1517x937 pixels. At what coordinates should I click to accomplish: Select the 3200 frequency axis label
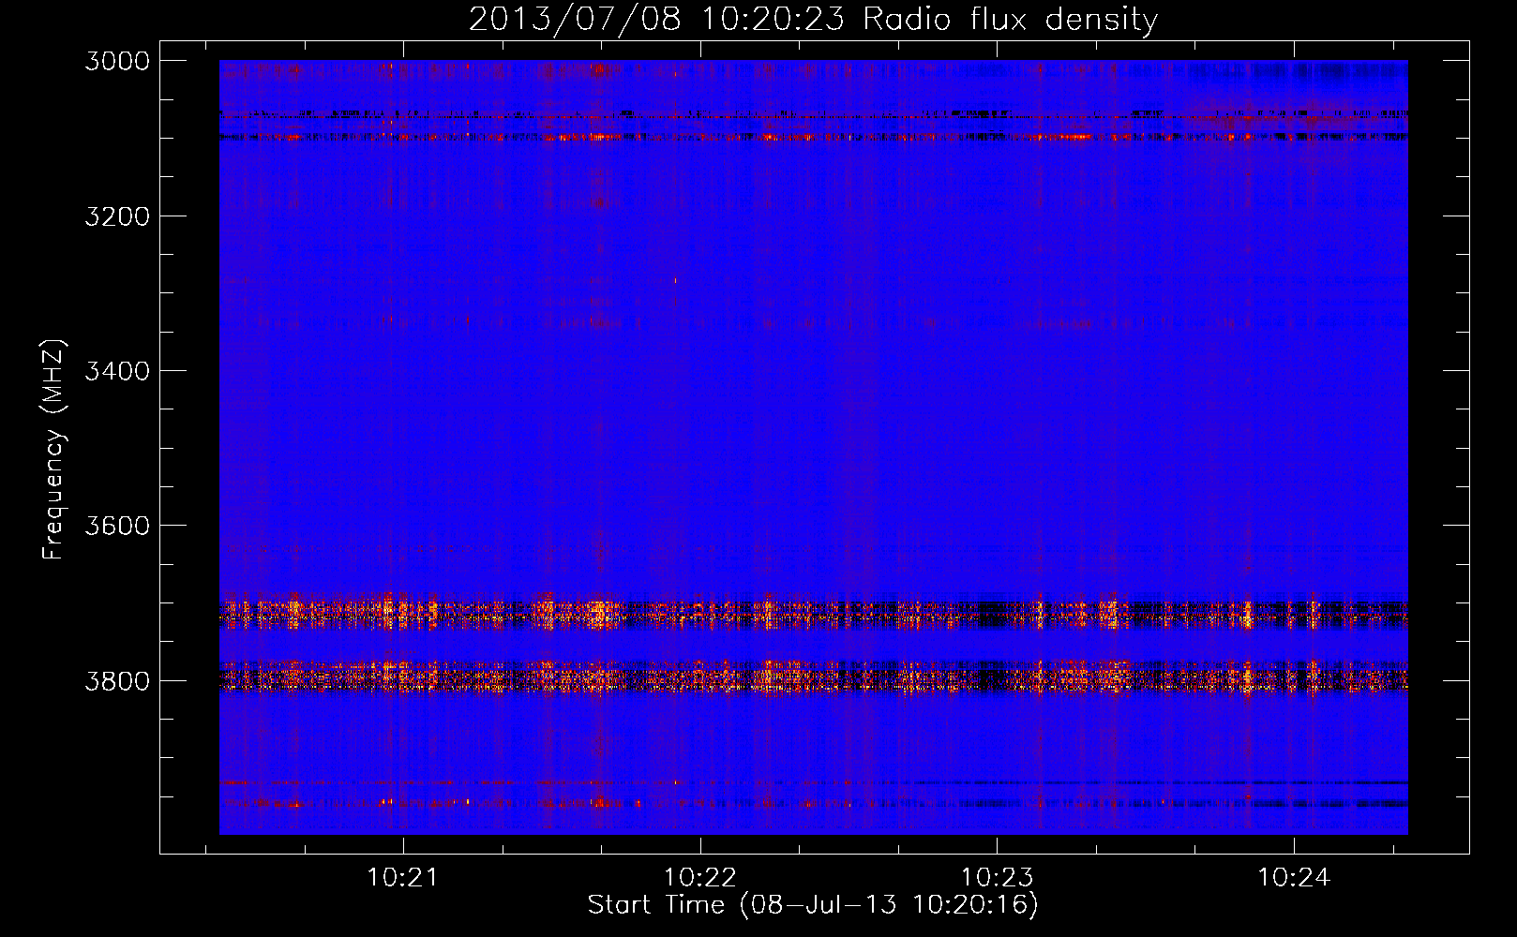point(117,216)
